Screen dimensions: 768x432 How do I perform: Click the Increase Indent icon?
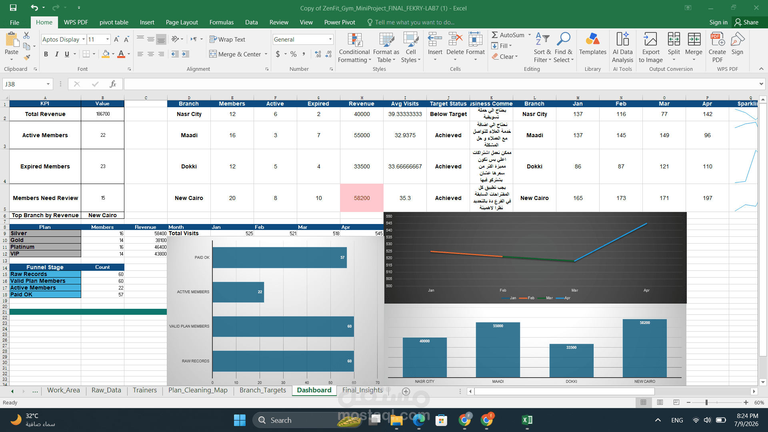(186, 54)
